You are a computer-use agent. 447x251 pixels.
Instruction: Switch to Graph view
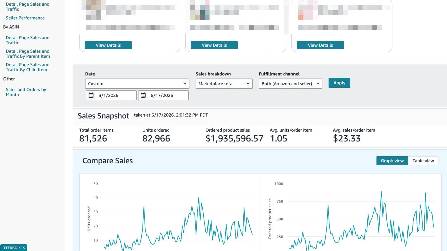(x=392, y=161)
